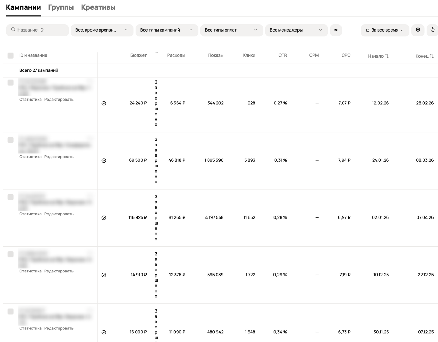
Task: Click the 4 197 558 impressions value
Action: (x=214, y=218)
